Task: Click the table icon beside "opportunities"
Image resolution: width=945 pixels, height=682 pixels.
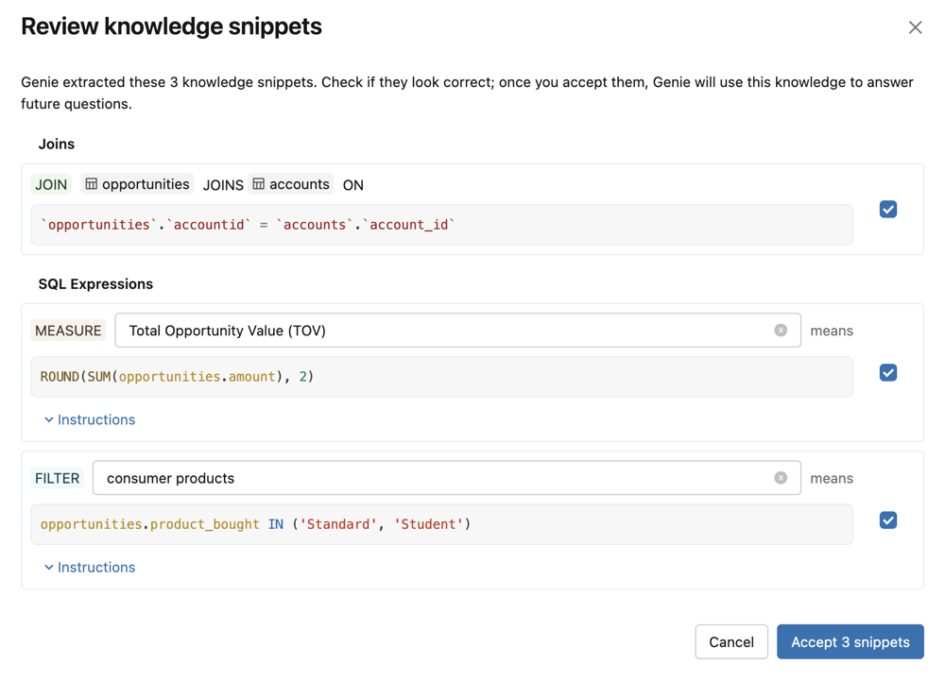Action: (x=90, y=184)
